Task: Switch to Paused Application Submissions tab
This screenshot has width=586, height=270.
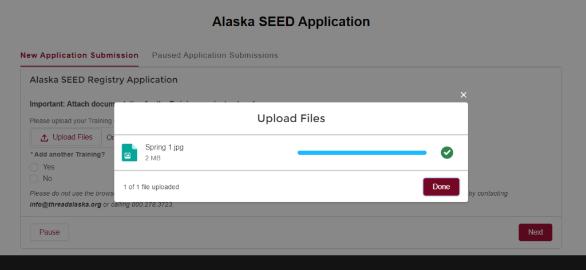Action: tap(215, 55)
